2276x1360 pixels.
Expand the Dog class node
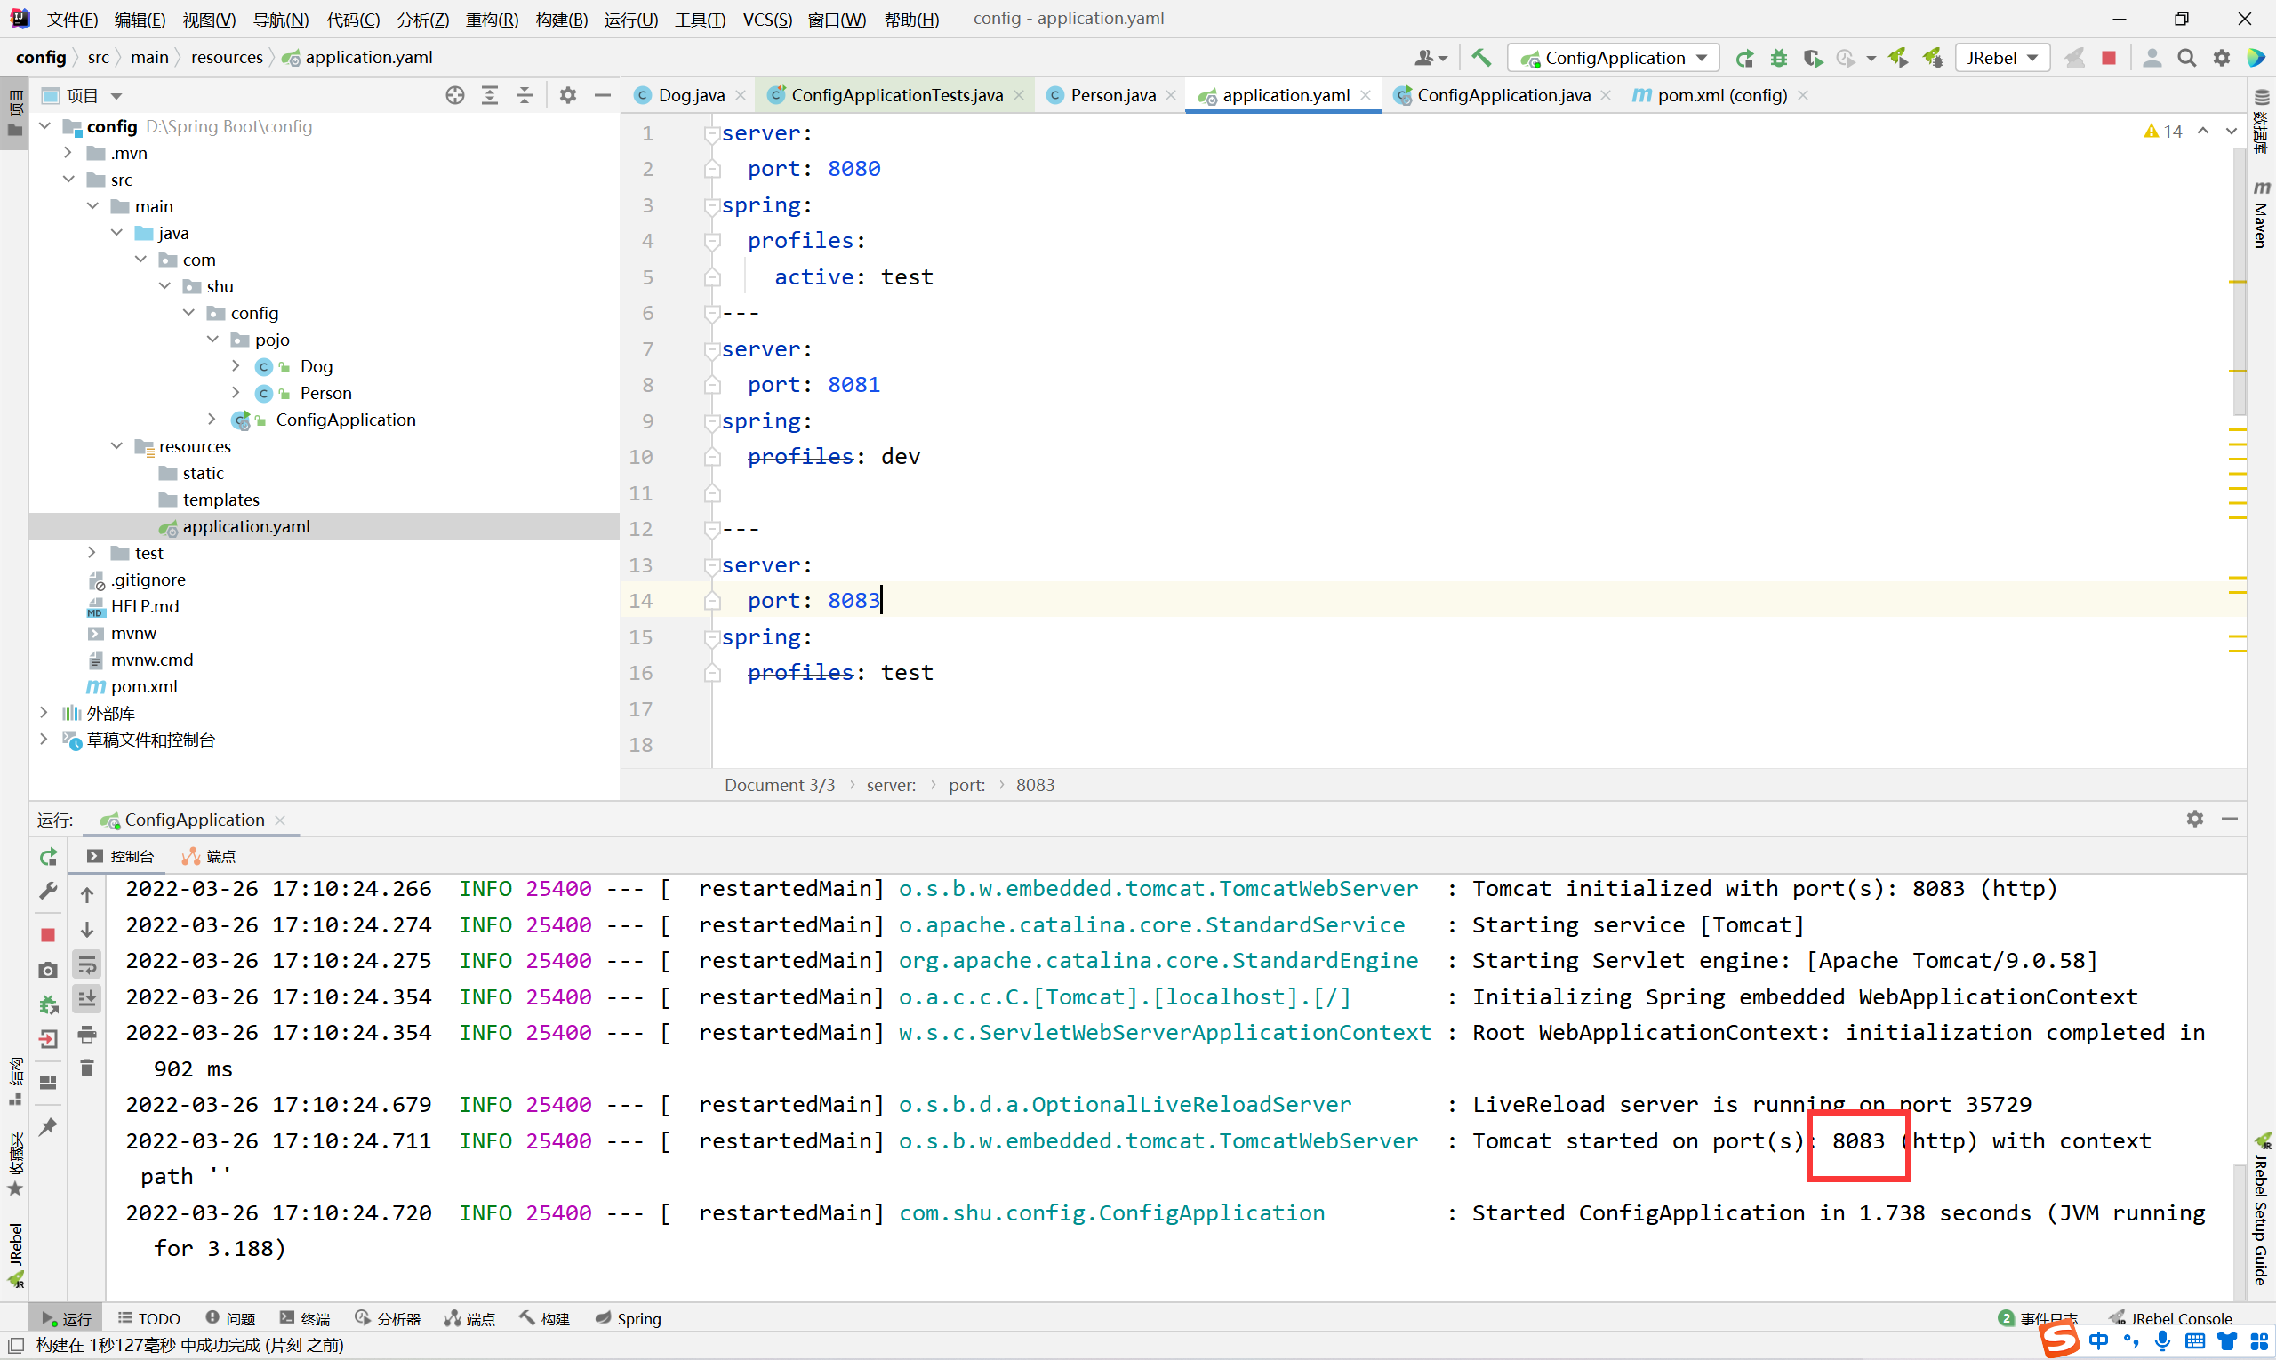[x=236, y=365]
